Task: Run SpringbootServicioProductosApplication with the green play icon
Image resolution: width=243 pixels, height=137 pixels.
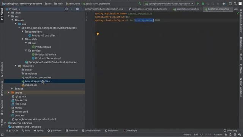Action: pos(198,3)
